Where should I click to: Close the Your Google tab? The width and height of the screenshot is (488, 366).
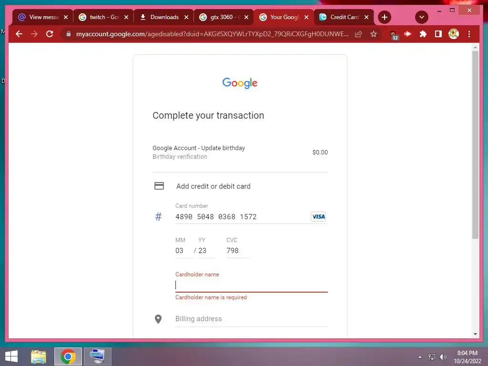tap(306, 17)
